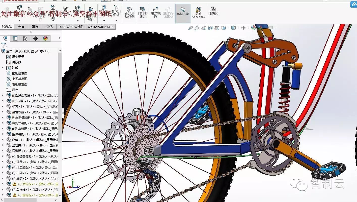Open the feature tree filter dropdown
Image resolution: width=357 pixels, height=202 pixels.
[x=4, y=45]
